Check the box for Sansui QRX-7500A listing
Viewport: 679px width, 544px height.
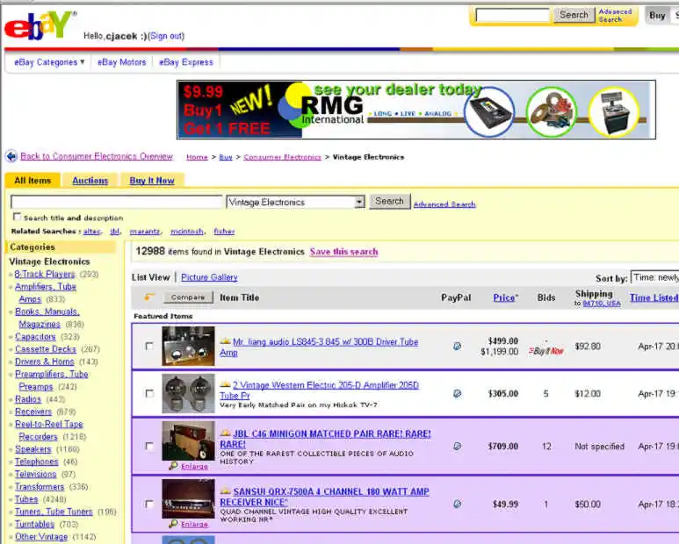tap(149, 505)
